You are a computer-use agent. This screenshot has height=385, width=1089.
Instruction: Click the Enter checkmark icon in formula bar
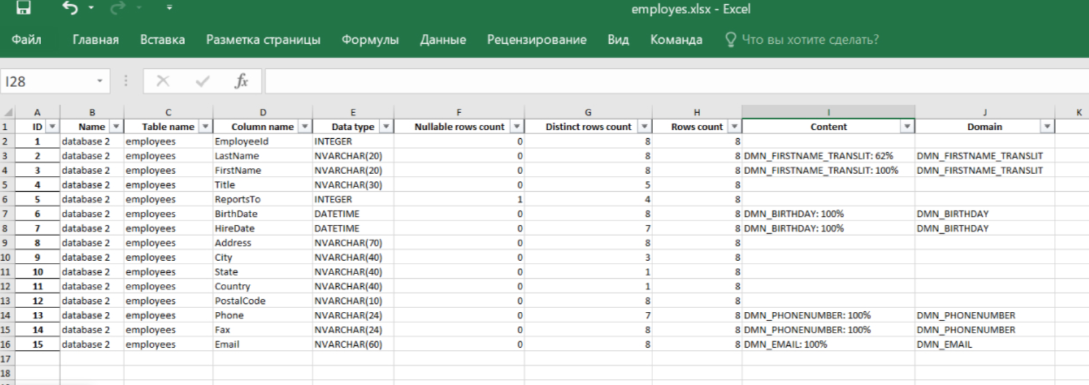pos(202,82)
